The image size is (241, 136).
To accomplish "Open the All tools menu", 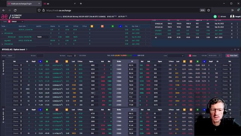I will 222,17.
